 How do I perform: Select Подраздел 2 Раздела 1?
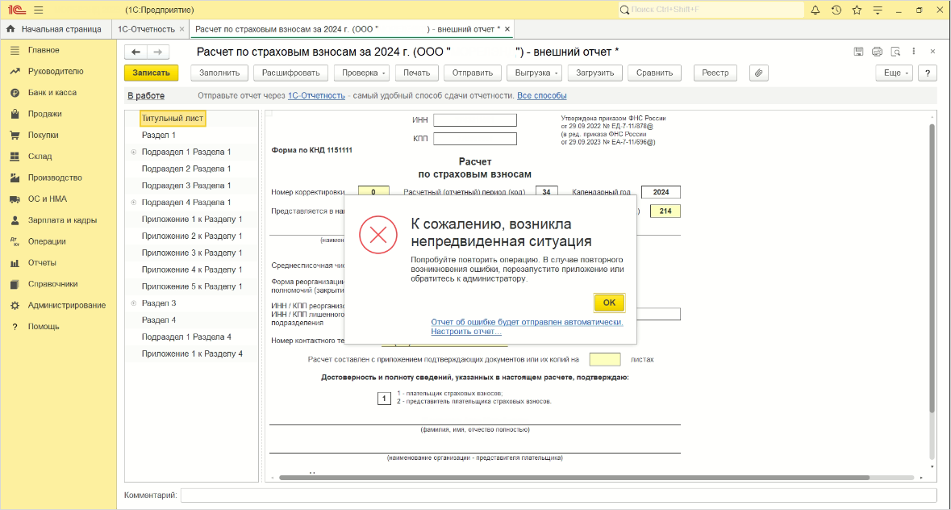[x=186, y=169]
